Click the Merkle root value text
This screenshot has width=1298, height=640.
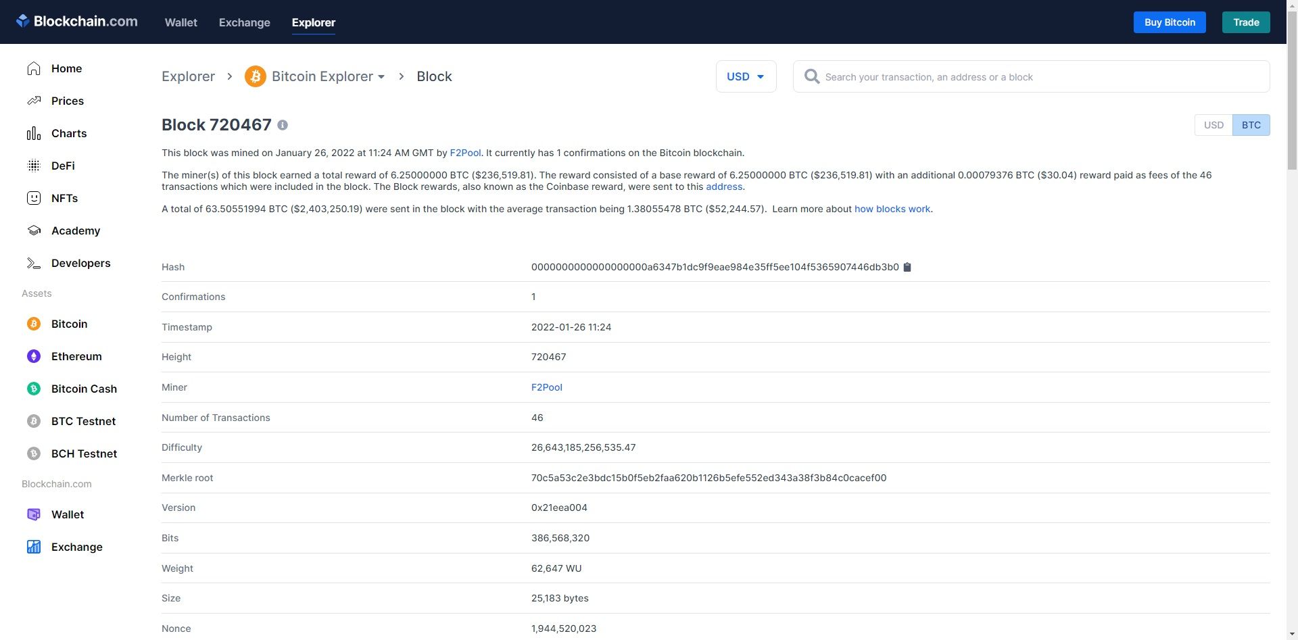[x=708, y=478]
